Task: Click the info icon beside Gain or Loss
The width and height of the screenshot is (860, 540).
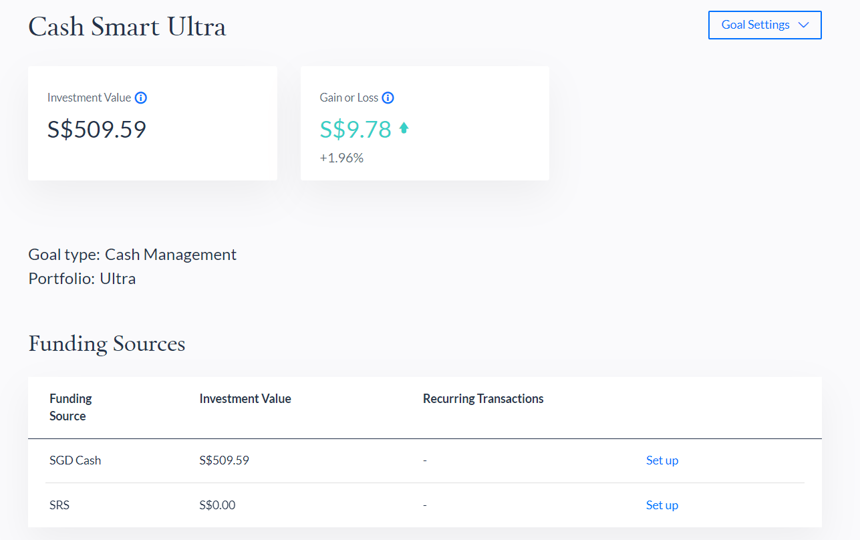Action: [388, 98]
